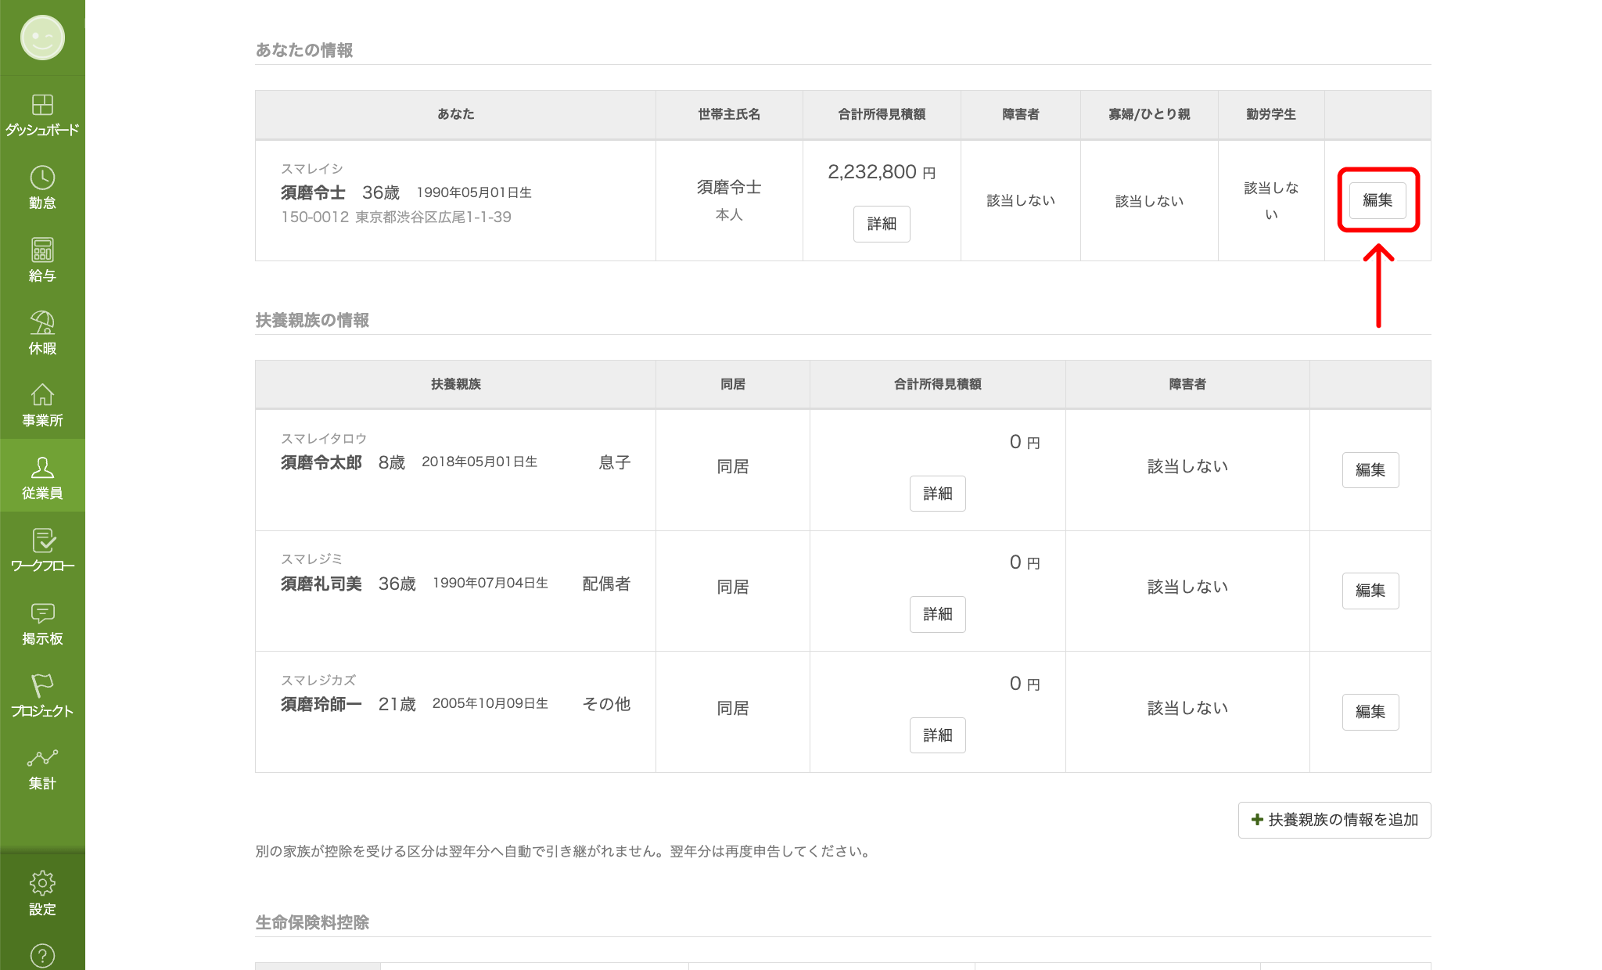Click the birthdate 2005年10月09日生
The image size is (1602, 970).
(x=490, y=703)
